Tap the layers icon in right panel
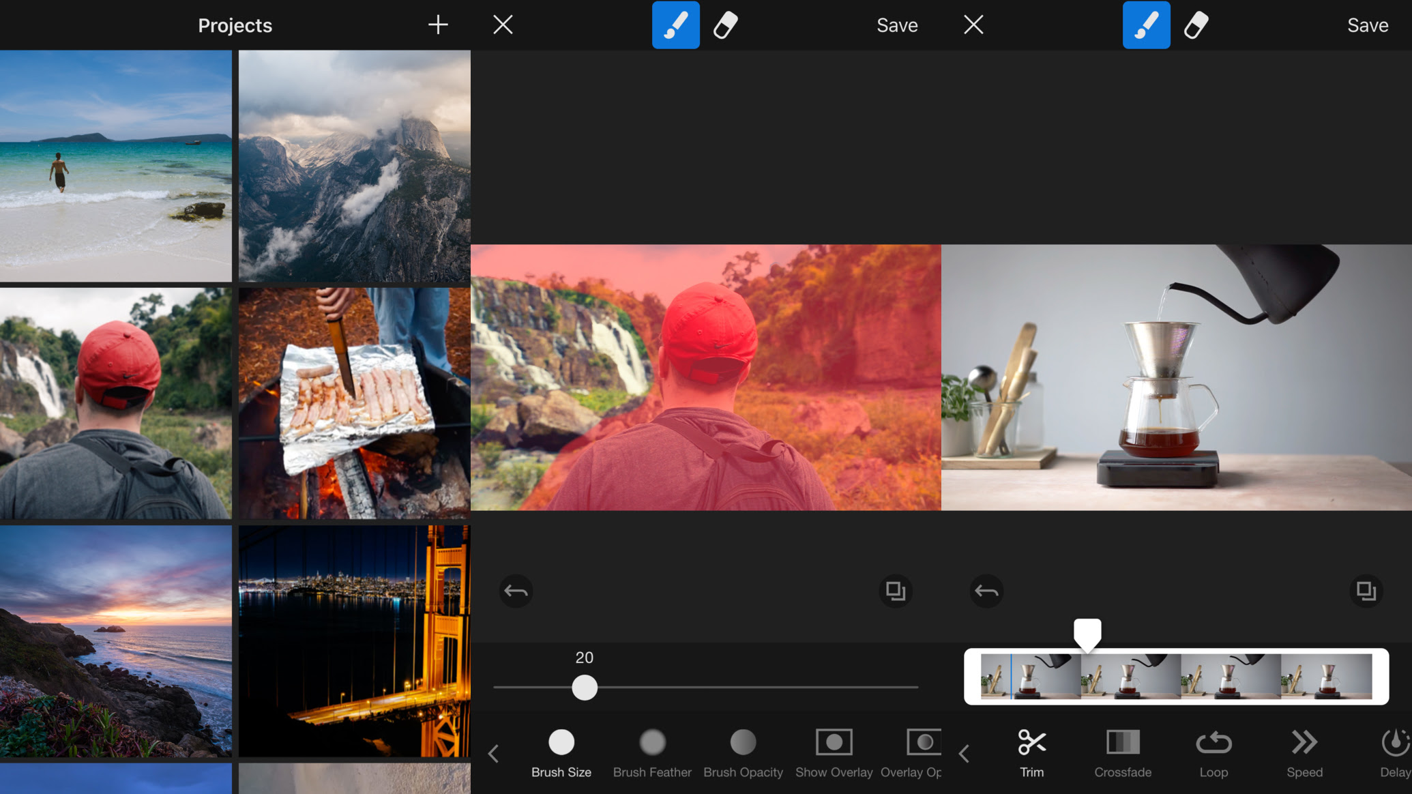Screen dimensions: 1412x794 [1366, 591]
